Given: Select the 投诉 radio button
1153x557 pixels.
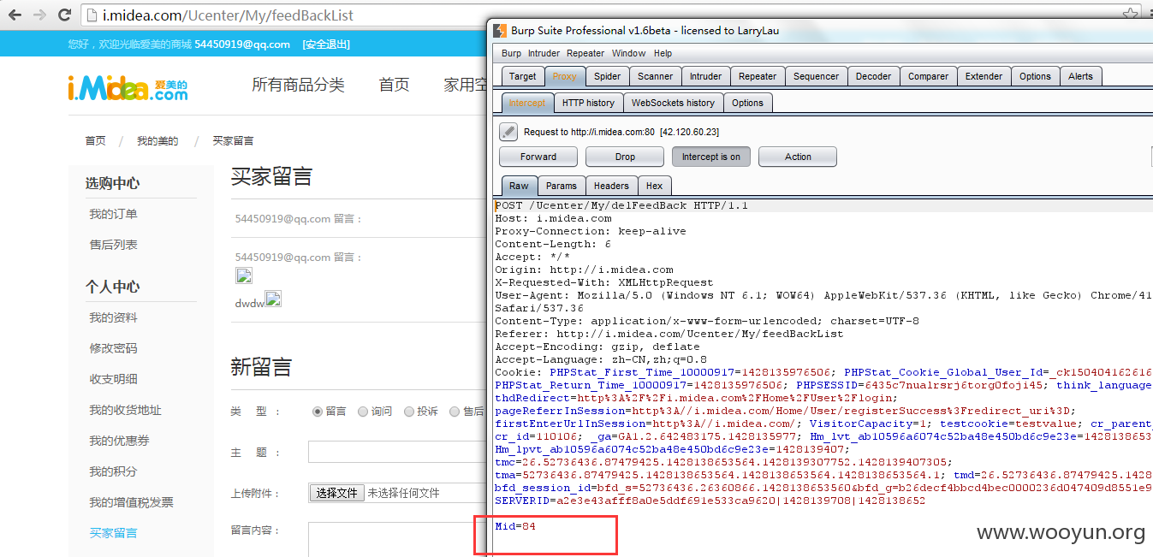Looking at the screenshot, I should (409, 412).
